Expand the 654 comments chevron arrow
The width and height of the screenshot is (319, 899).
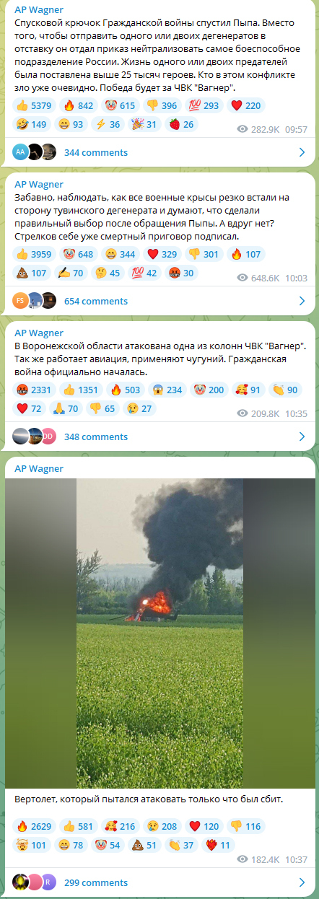click(302, 301)
